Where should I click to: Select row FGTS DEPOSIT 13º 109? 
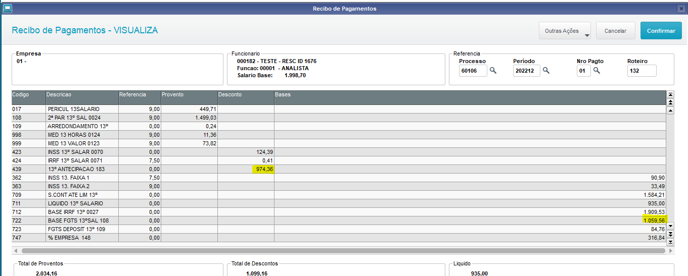point(339,229)
